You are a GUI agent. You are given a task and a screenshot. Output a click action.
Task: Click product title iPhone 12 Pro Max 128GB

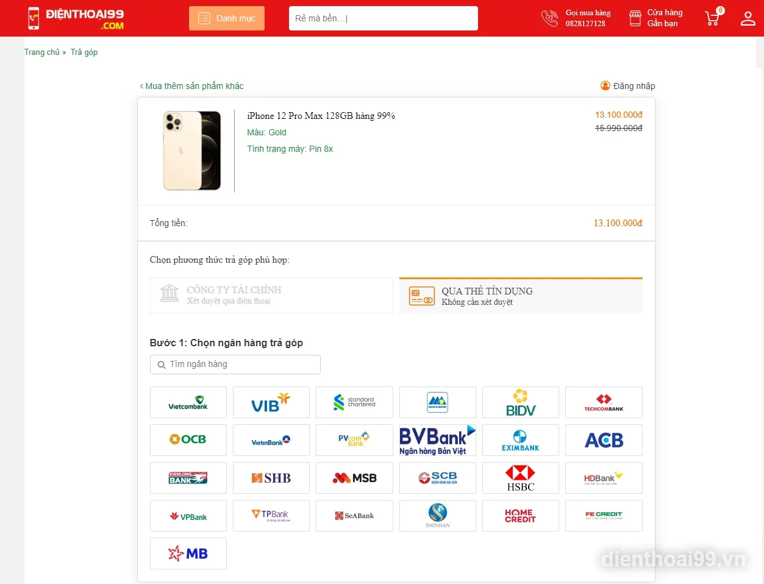point(321,116)
